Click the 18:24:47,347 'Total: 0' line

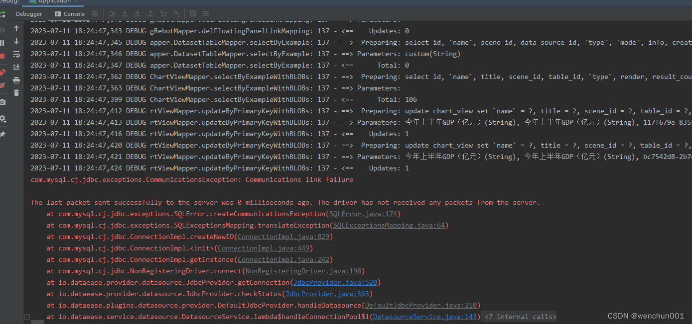pyautogui.click(x=220, y=66)
